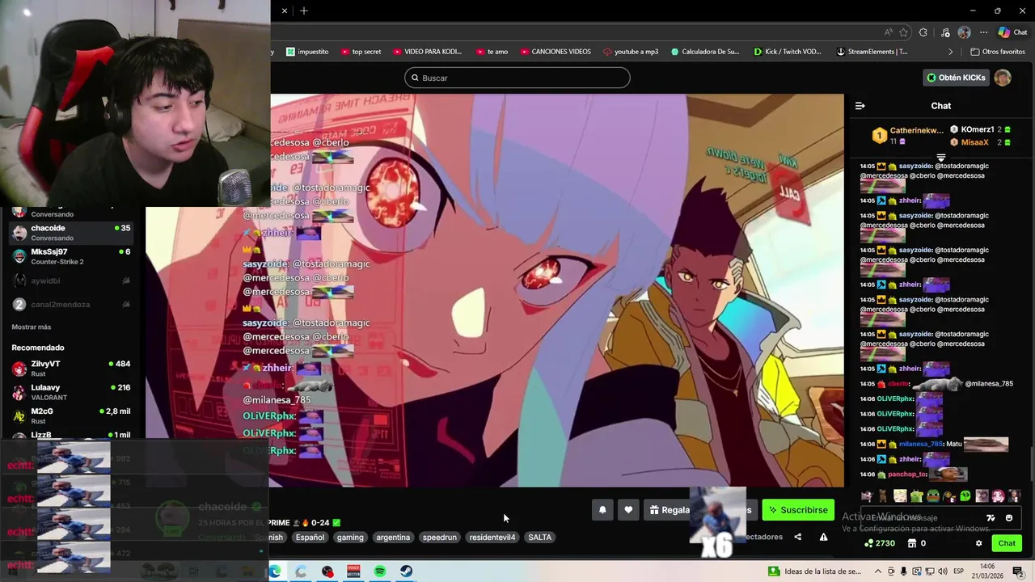The image size is (1035, 582).
Task: Open the 'Calculadora De Su...' bookmark
Action: (705, 52)
